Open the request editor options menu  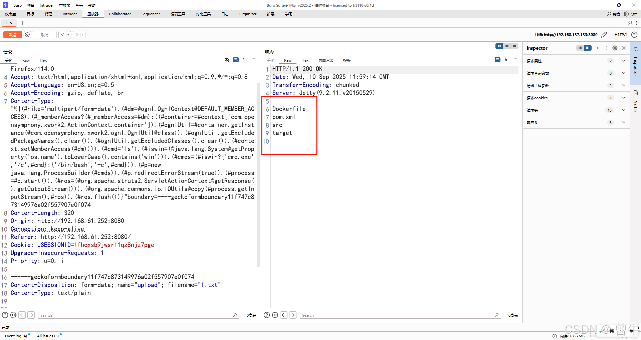coord(254,60)
